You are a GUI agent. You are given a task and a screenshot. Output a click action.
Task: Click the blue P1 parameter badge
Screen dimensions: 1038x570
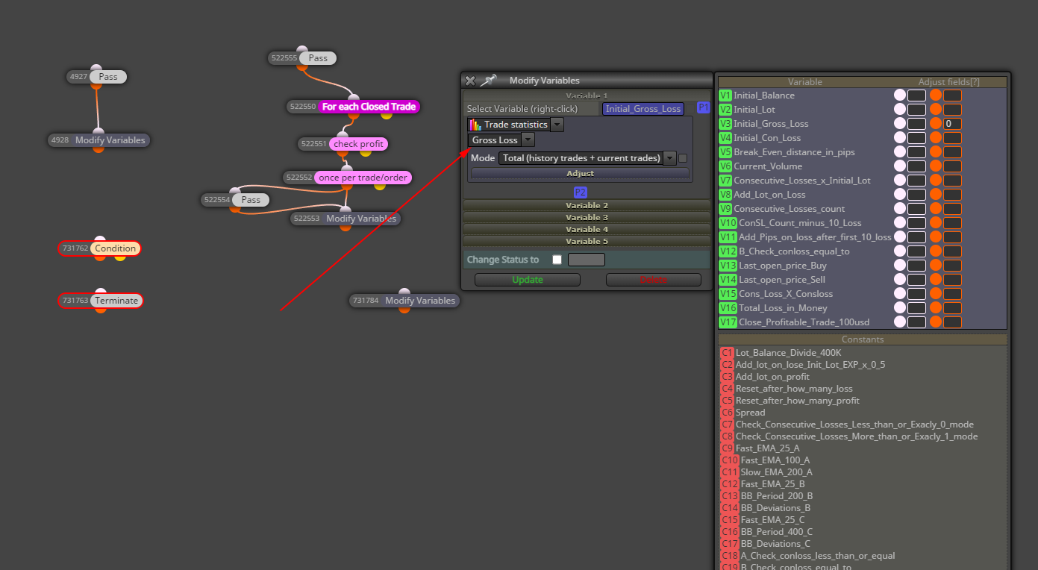coord(703,107)
